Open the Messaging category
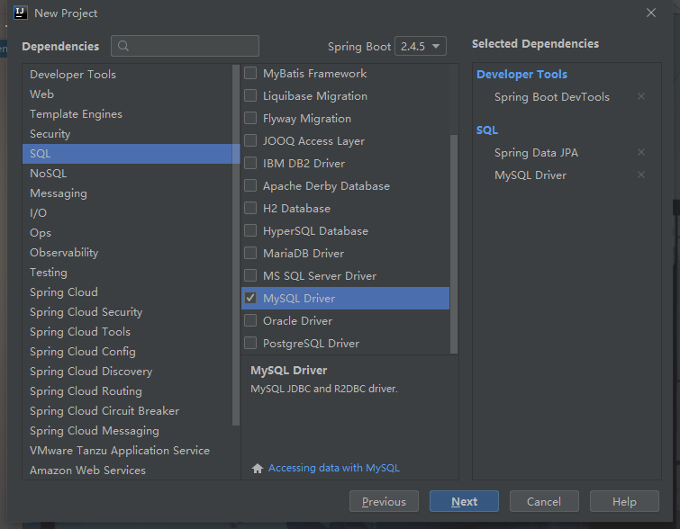The height and width of the screenshot is (529, 680). coord(128,193)
